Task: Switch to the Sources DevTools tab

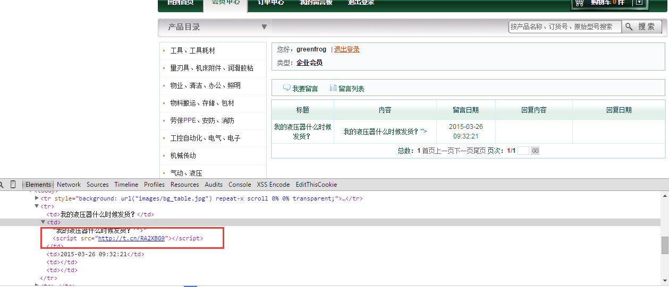Action: 97,185
